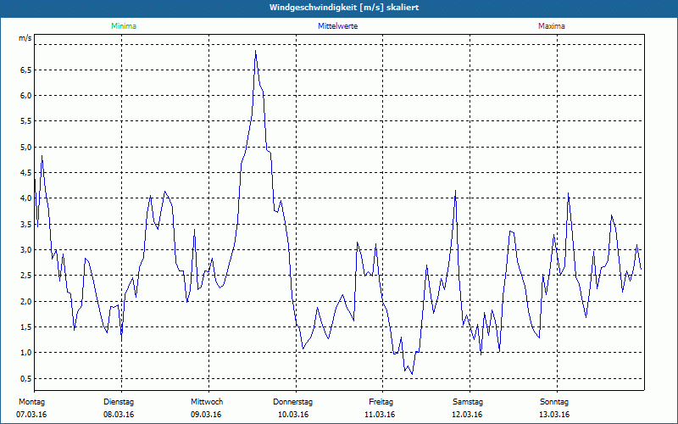Click the m/s unit label
Screen dimensions: 678x424
pos(25,38)
